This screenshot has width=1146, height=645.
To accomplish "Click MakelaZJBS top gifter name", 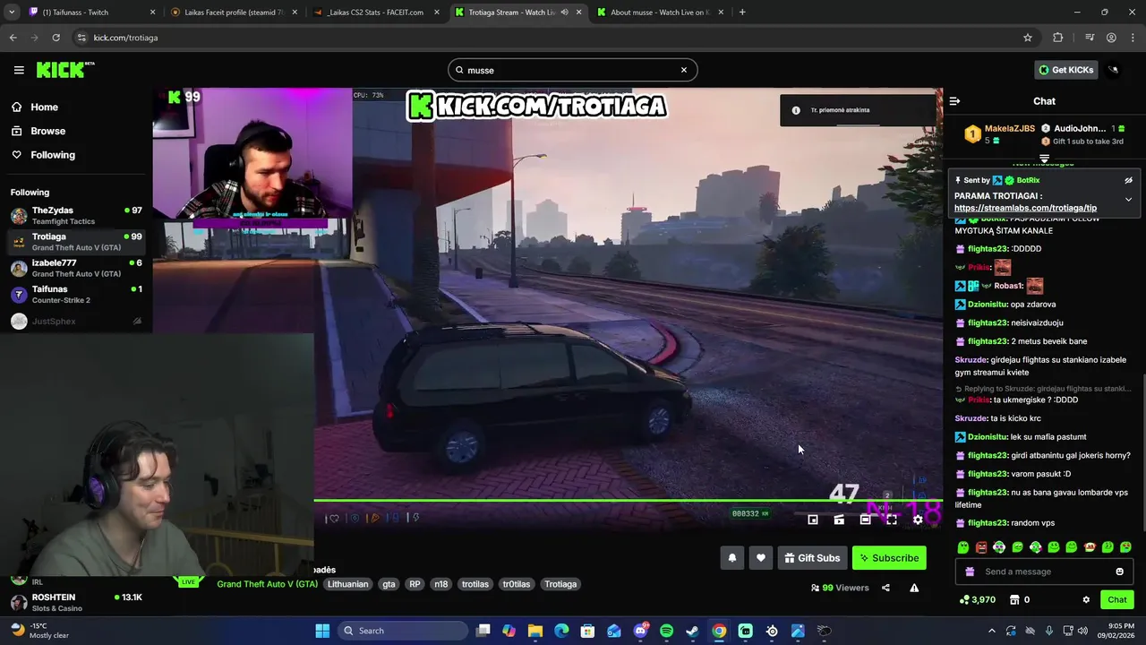I will [1010, 128].
